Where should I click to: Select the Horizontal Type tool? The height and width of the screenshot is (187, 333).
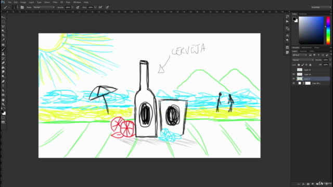[3, 86]
